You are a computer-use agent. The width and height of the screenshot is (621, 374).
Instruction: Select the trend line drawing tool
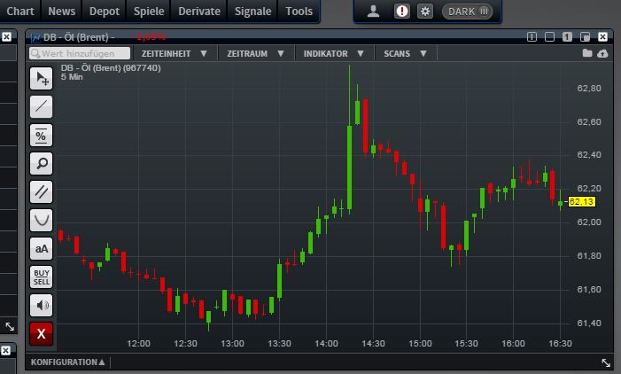click(x=41, y=106)
